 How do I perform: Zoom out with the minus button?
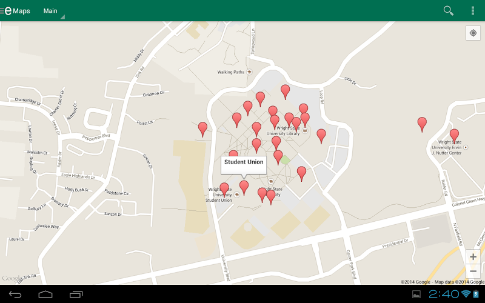[x=473, y=271]
